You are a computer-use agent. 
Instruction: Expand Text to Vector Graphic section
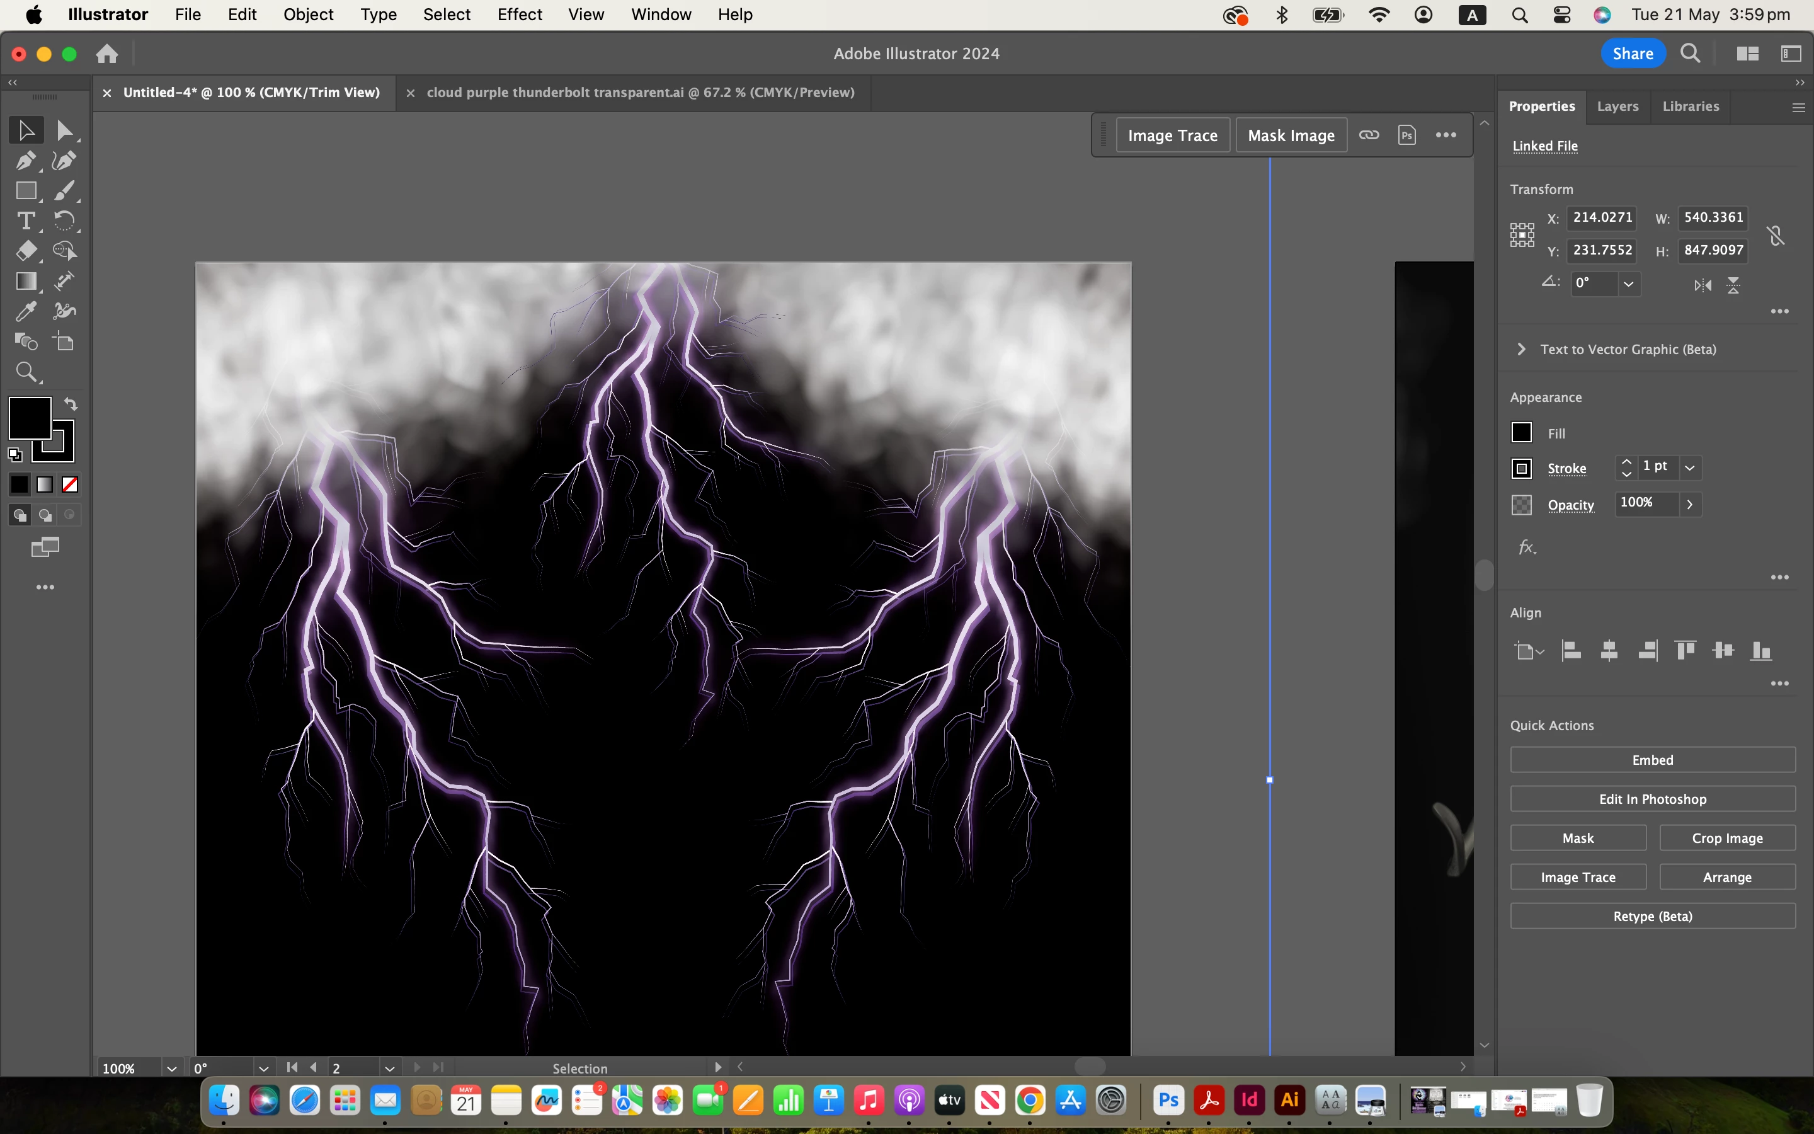coord(1521,349)
